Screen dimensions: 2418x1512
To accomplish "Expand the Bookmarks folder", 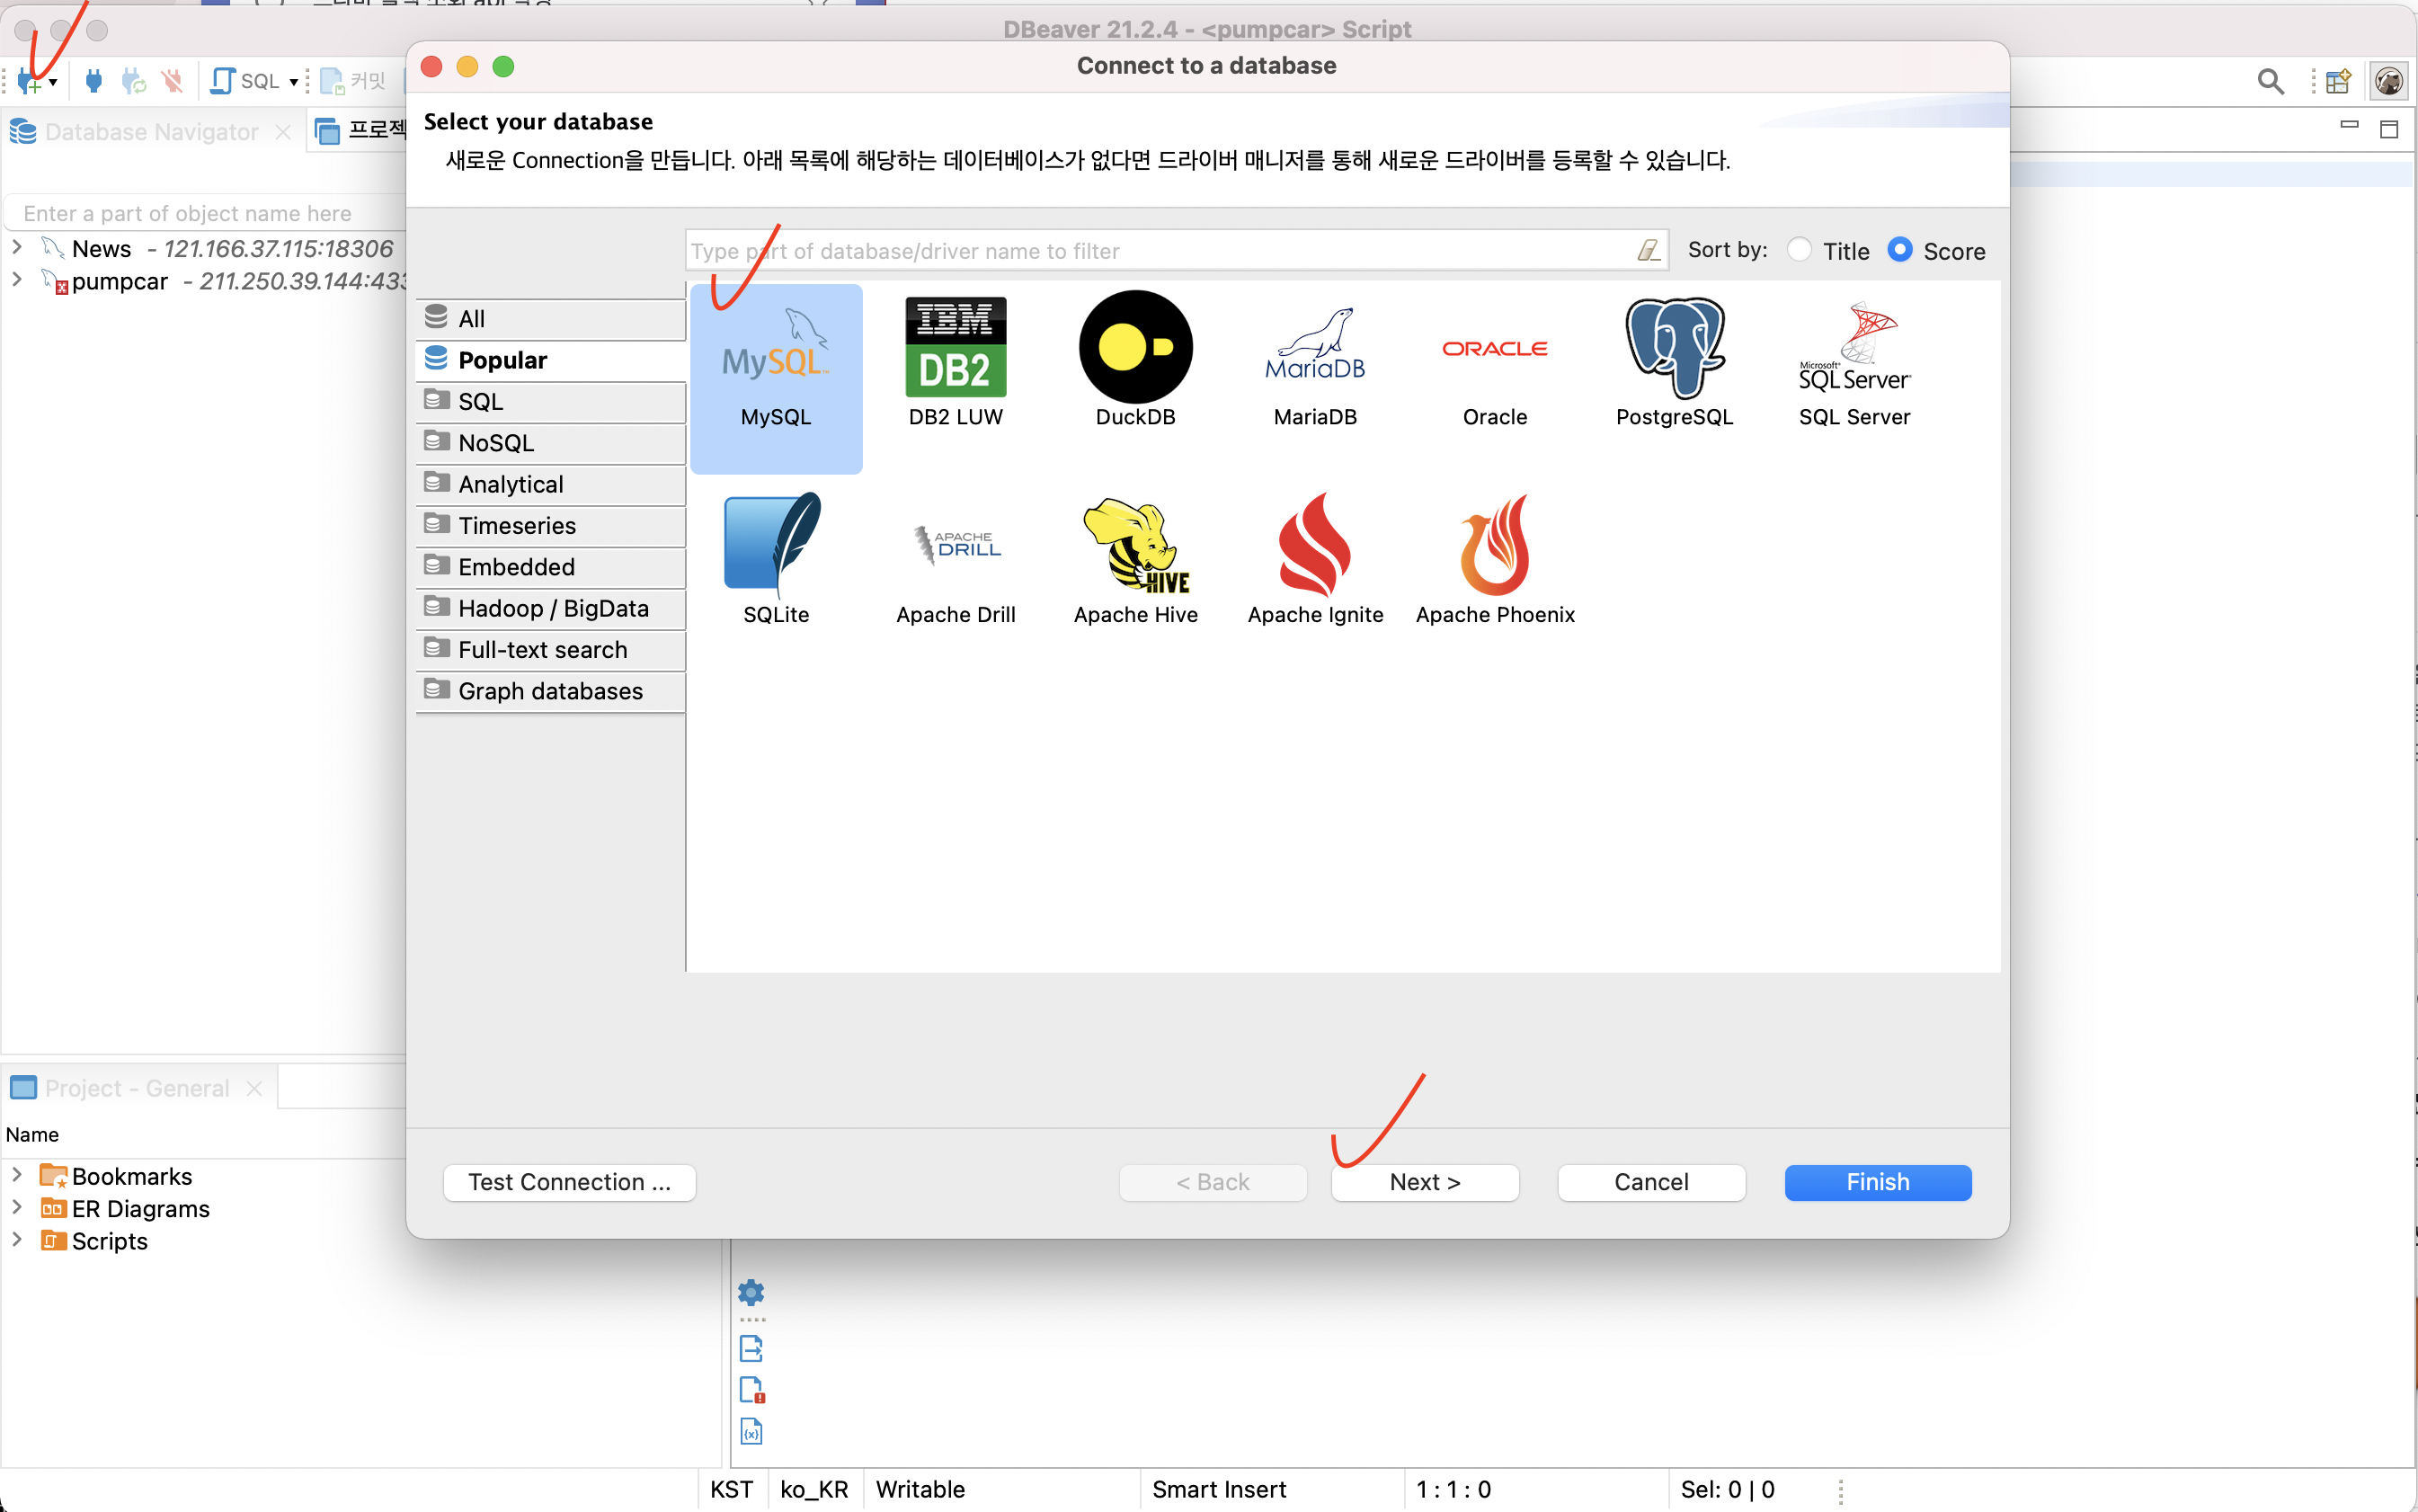I will click(x=17, y=1175).
